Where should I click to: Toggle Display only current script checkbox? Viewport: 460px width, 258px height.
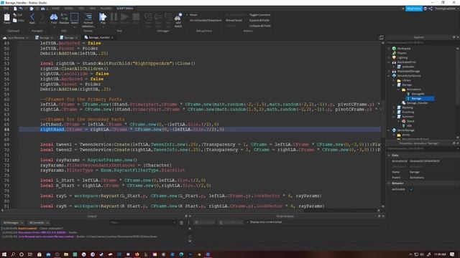[247, 222]
